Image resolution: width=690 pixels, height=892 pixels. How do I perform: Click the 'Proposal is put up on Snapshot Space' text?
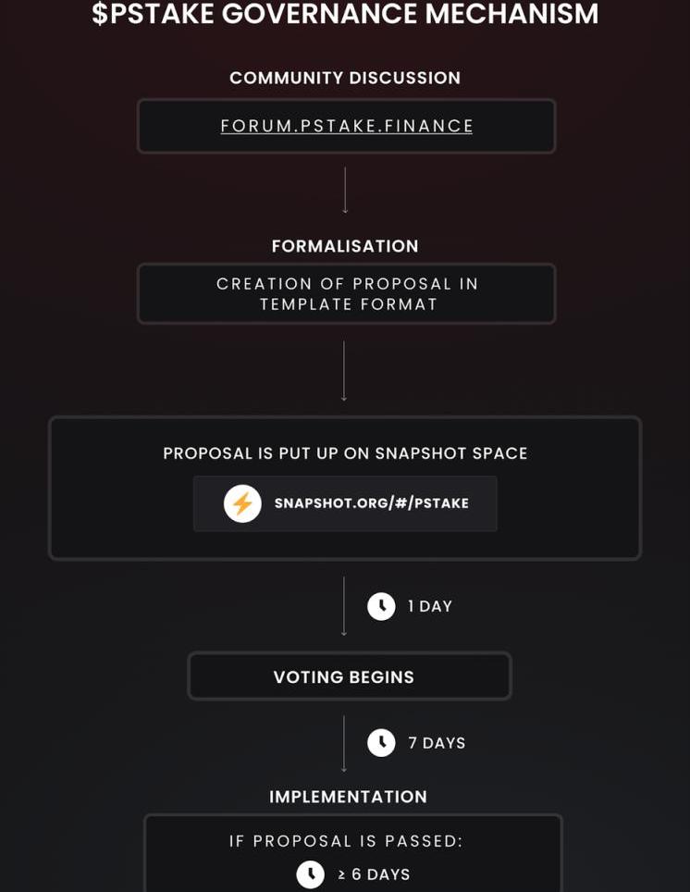tap(345, 453)
